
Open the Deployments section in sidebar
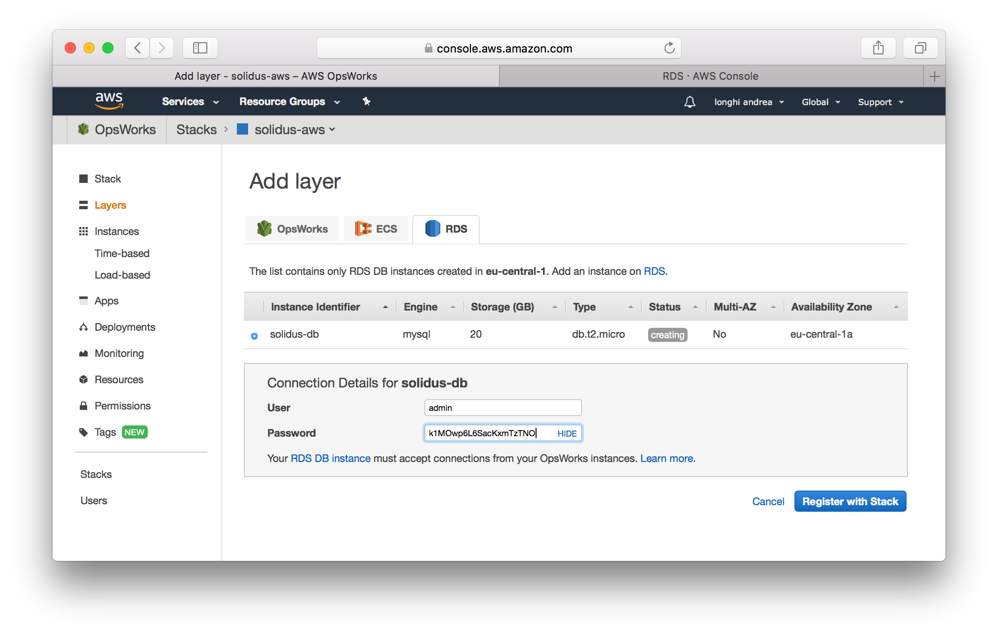coord(125,327)
